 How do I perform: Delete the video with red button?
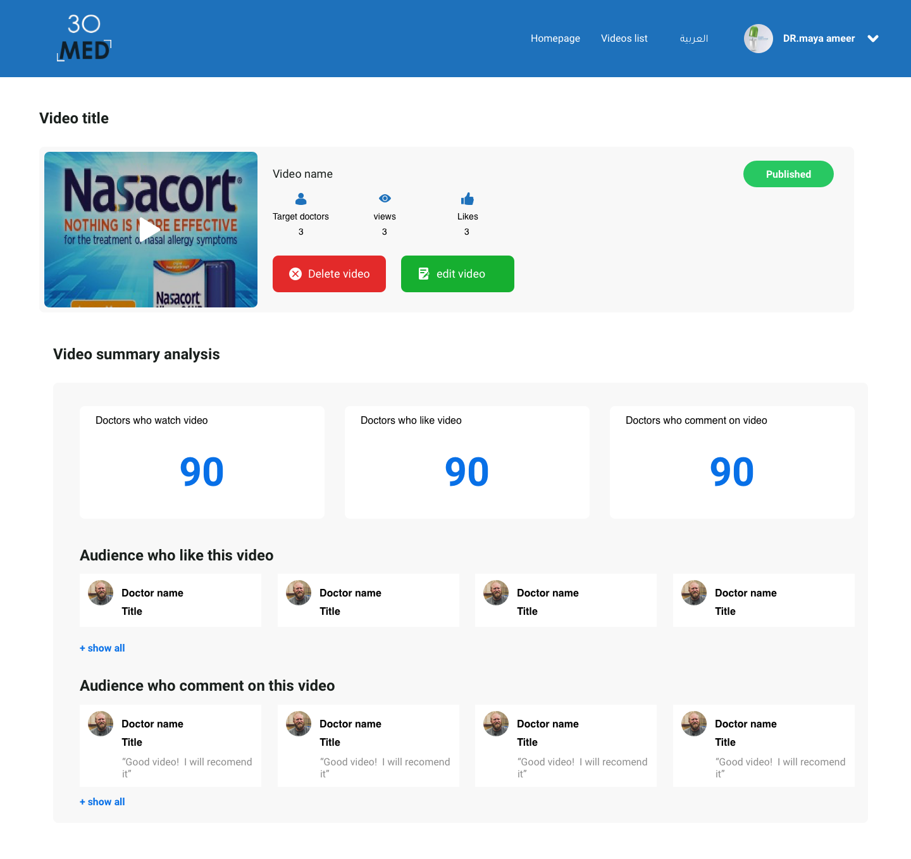pyautogui.click(x=329, y=274)
